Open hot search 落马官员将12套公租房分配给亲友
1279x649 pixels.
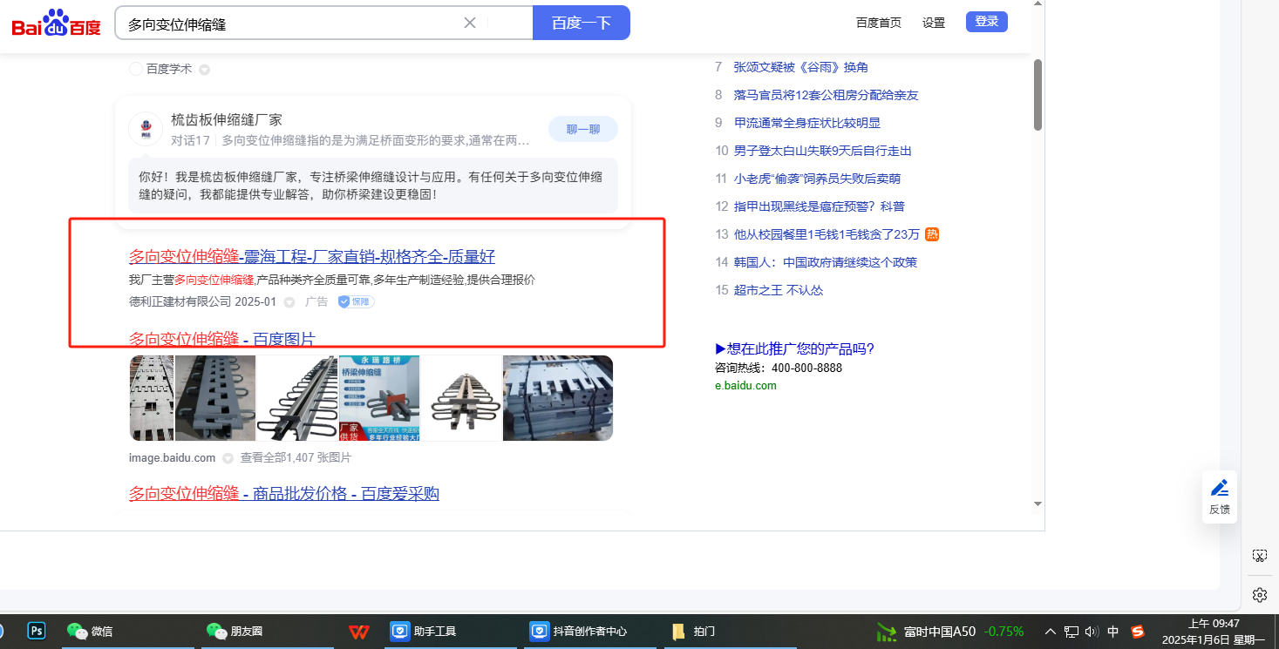826,95
